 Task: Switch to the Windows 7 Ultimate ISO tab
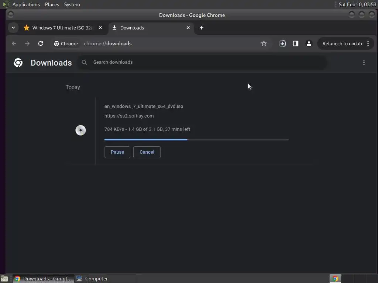point(63,28)
